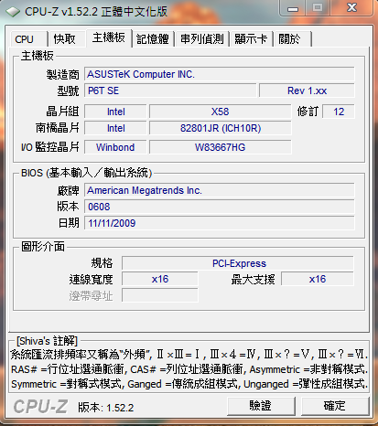Click the BIOS (基本輸入／輸出系統) group label
This screenshot has width=378, height=426.
[x=86, y=173]
